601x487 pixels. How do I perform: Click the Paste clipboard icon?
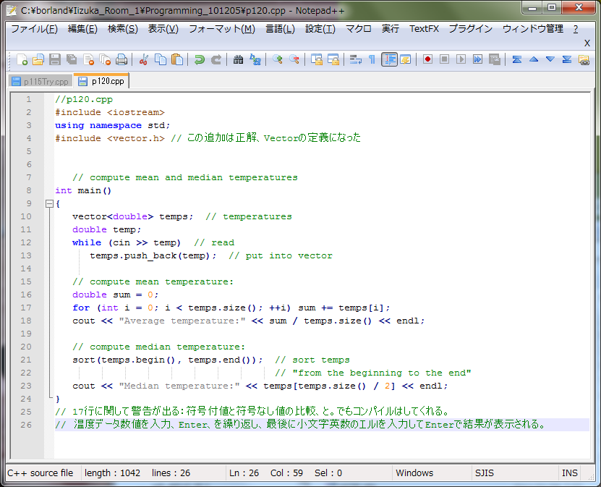click(x=177, y=59)
